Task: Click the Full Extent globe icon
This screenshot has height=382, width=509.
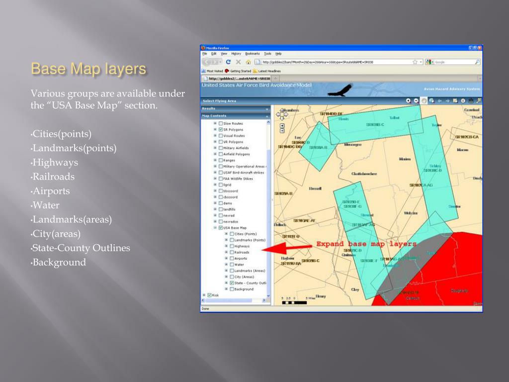Action: click(x=432, y=100)
